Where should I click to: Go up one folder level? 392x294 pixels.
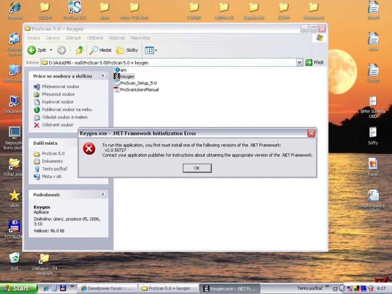[80, 50]
